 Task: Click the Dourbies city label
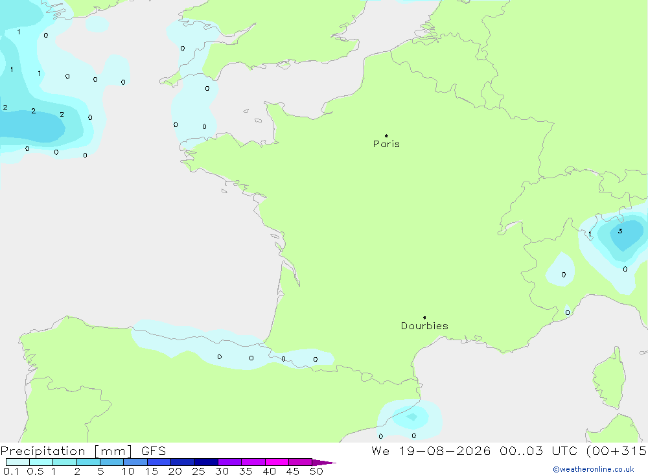424,326
